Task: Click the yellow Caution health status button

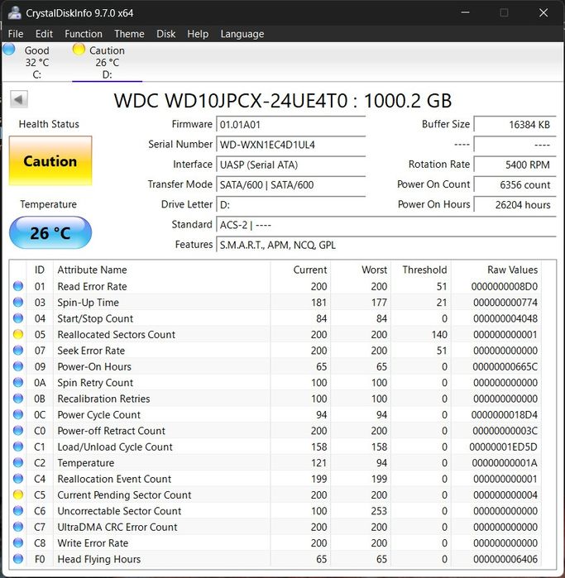Action: pyautogui.click(x=50, y=161)
